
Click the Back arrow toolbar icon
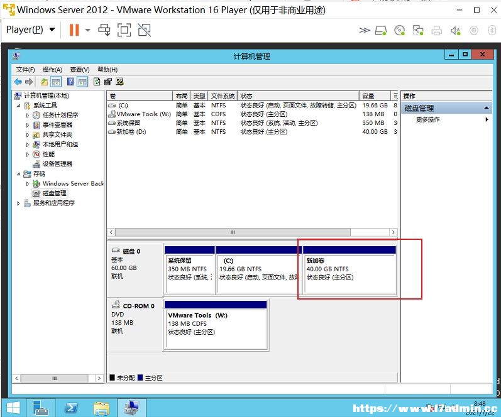coord(18,82)
